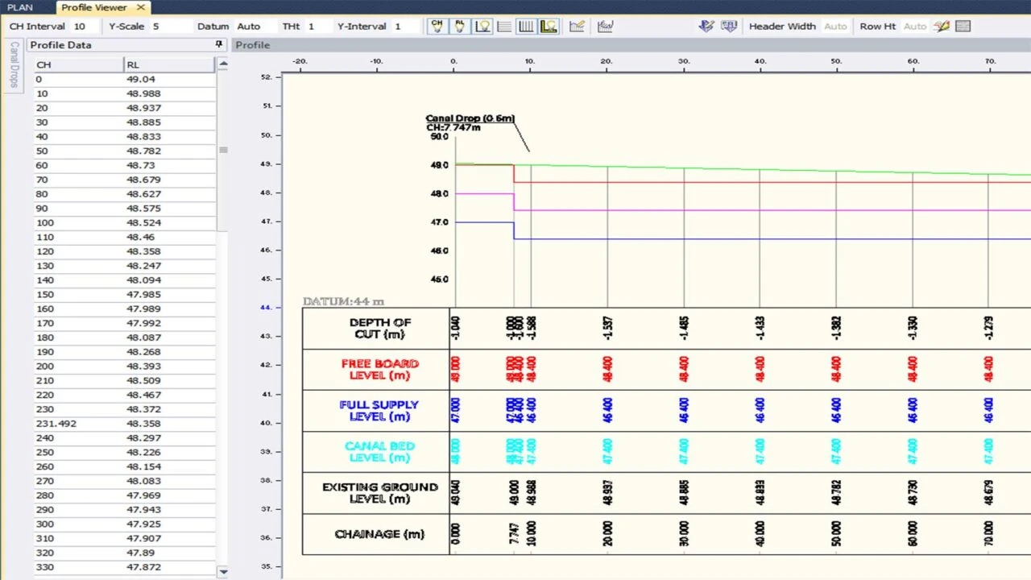Pin the Profile Data panel
Screen dimensions: 1031x580
click(x=219, y=45)
